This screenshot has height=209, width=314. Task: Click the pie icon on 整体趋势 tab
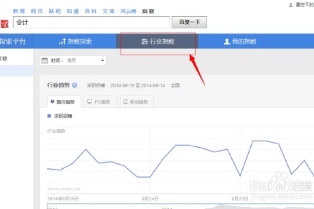[x=52, y=101]
